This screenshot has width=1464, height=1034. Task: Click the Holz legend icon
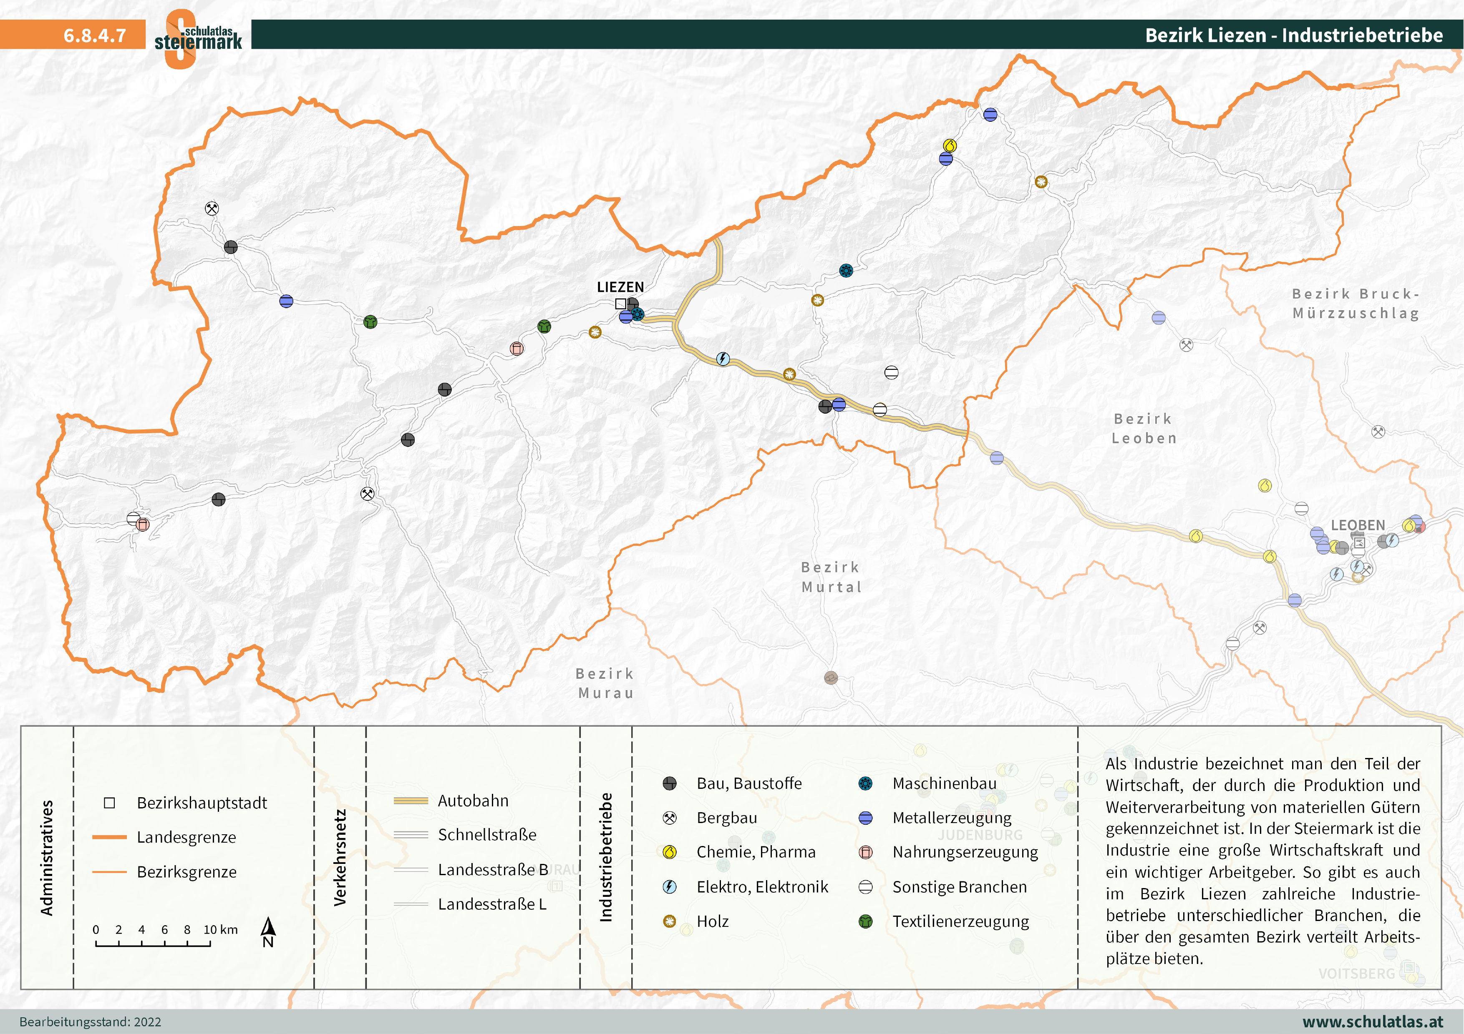coord(669,921)
